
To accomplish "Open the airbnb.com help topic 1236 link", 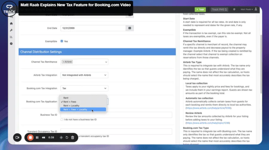I will click(208, 123).
